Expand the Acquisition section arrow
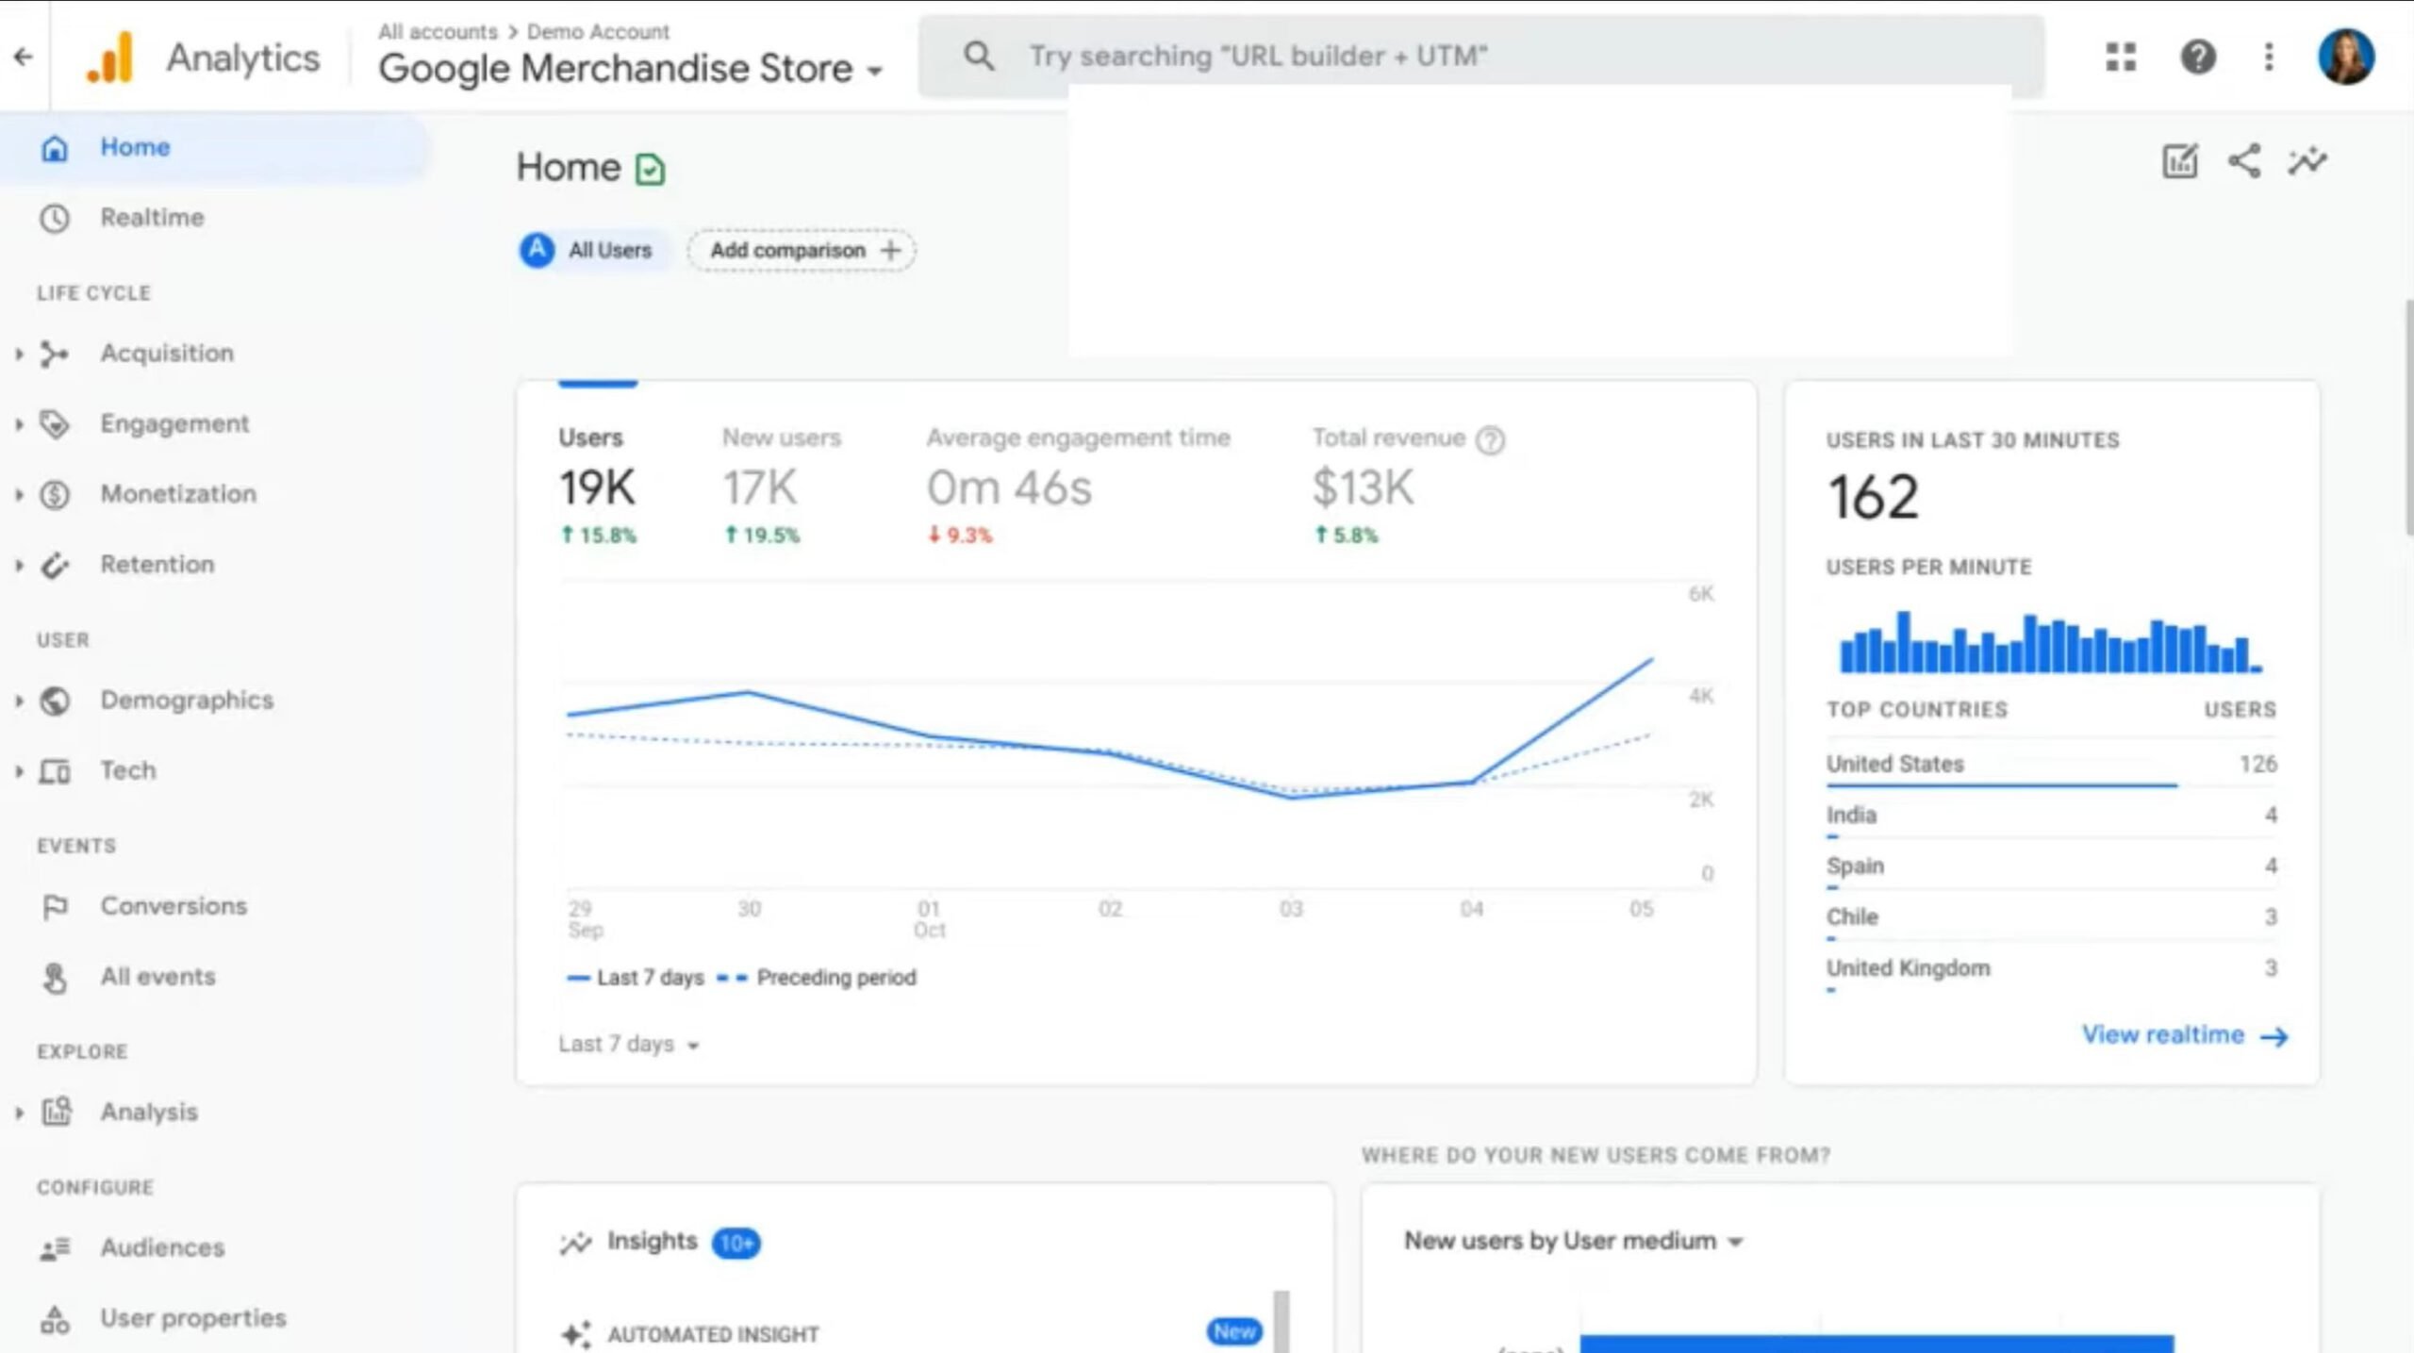 [19, 354]
